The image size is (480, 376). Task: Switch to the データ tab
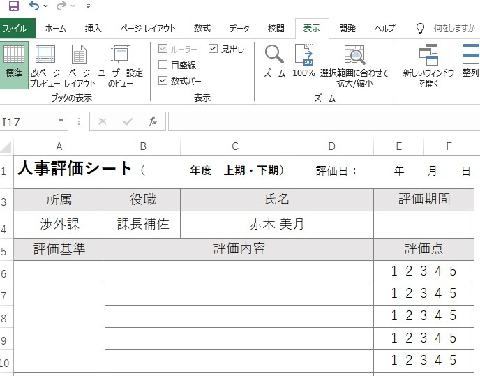click(239, 29)
